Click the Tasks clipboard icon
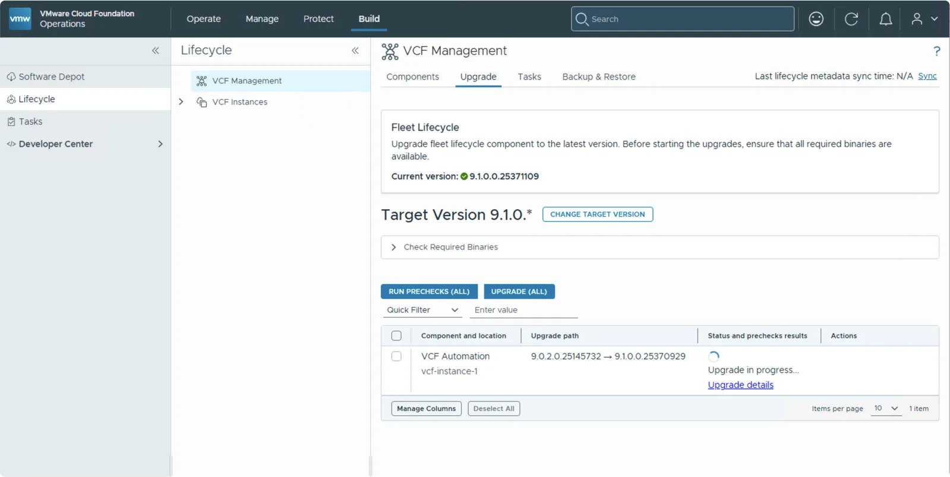The height and width of the screenshot is (477, 950). click(x=11, y=122)
